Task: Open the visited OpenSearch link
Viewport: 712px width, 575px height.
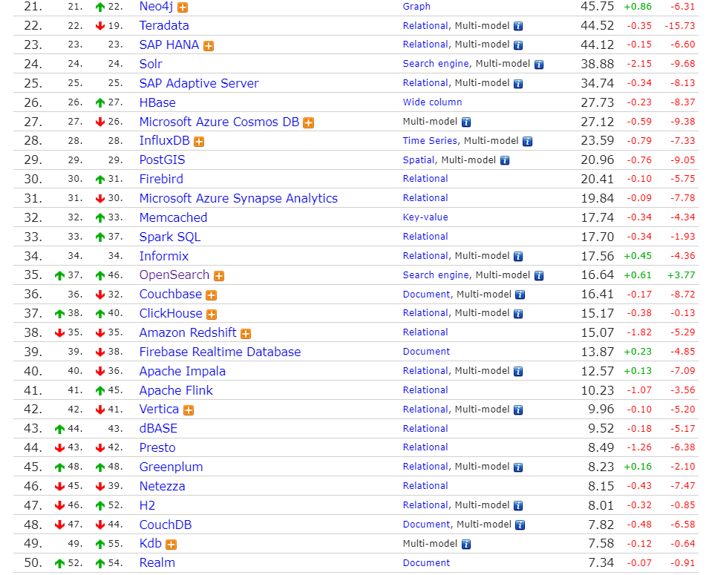Action: [174, 275]
